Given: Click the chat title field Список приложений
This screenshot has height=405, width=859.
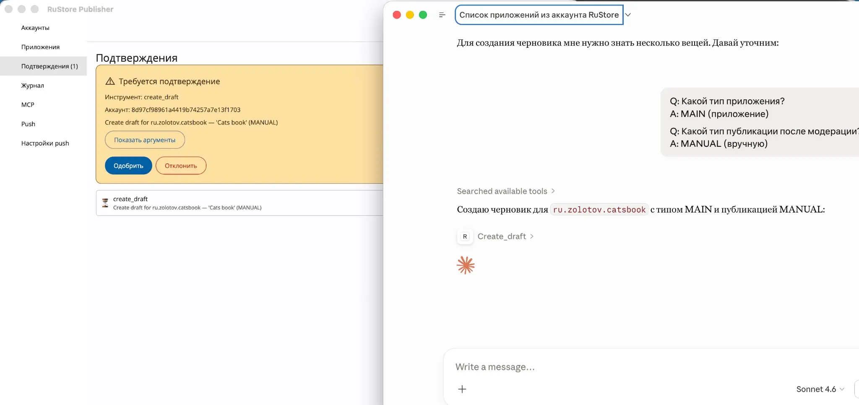Looking at the screenshot, I should [539, 15].
